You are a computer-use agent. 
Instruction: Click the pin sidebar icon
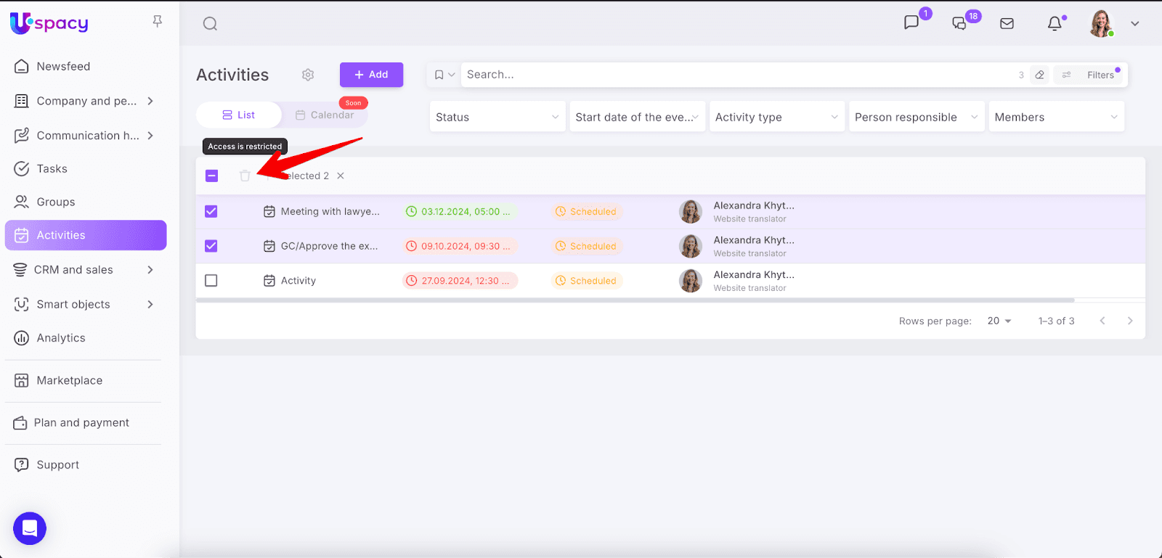(158, 22)
